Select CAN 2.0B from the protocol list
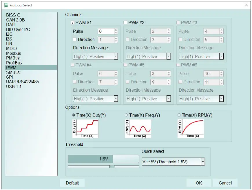 click(x=15, y=20)
